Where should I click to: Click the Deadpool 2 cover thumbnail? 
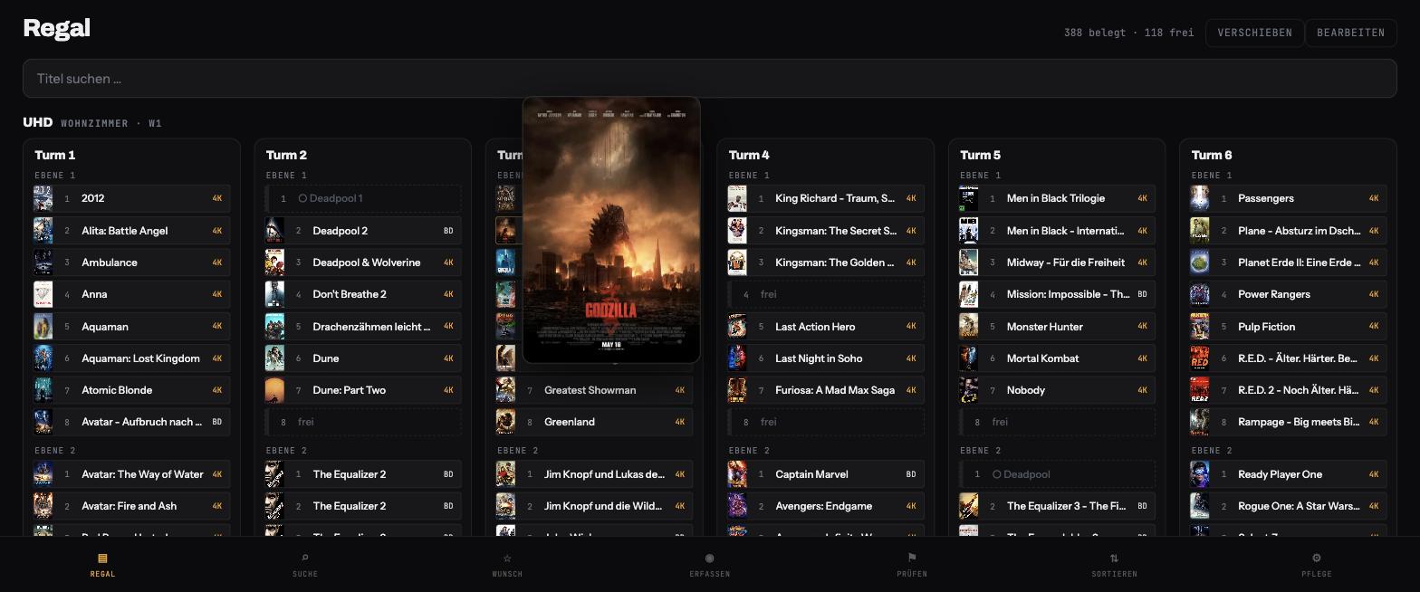tap(274, 231)
